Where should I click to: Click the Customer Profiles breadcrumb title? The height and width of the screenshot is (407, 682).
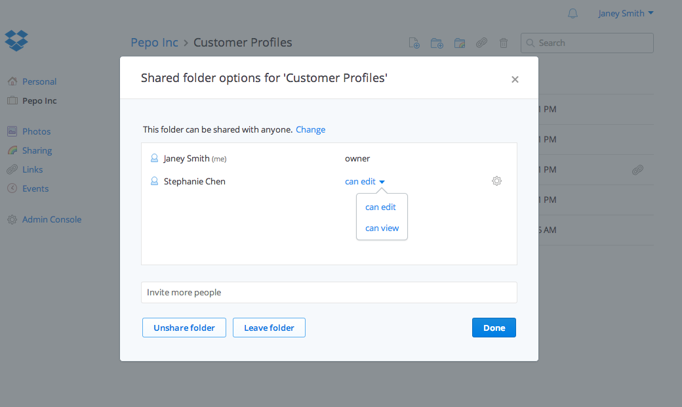[243, 43]
